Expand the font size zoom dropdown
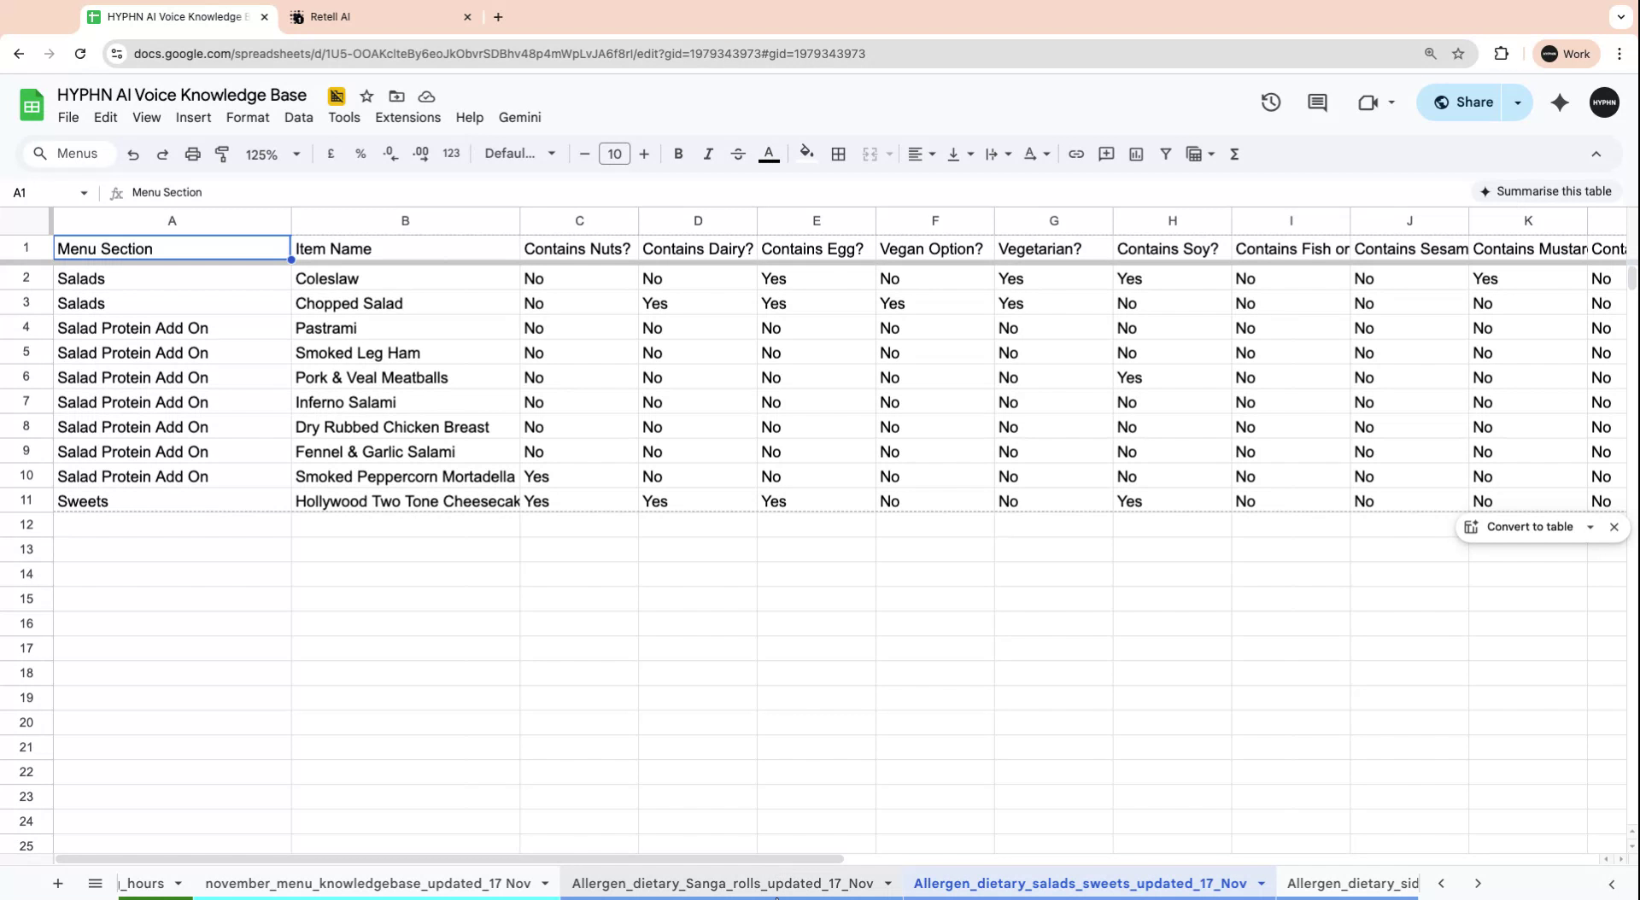This screenshot has height=900, width=1640. point(296,154)
